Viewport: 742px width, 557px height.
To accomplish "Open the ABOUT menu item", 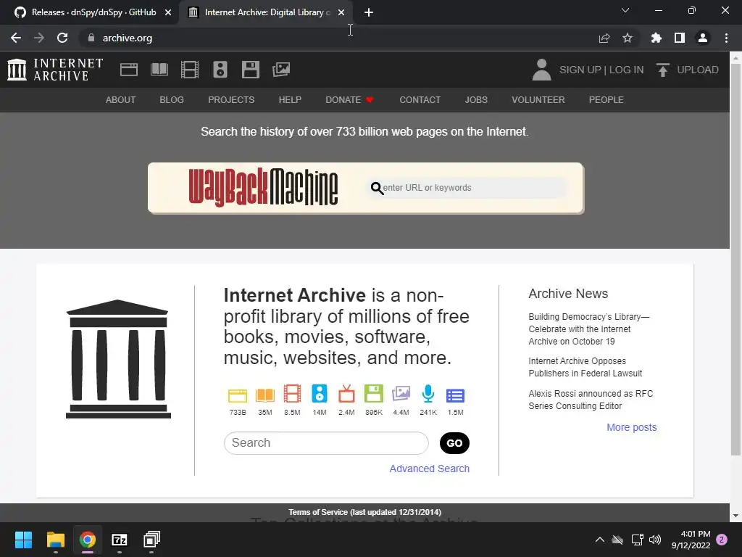I will coord(120,100).
